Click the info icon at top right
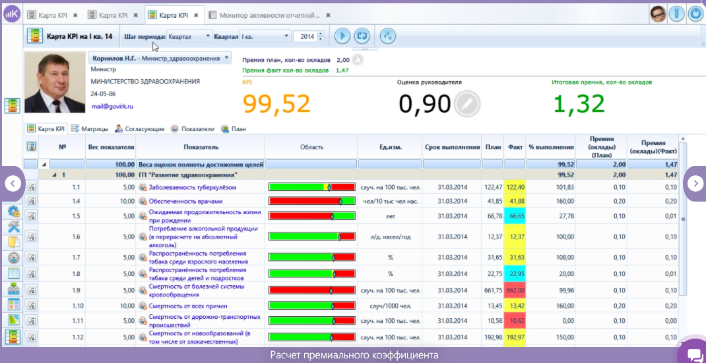 click(x=677, y=14)
